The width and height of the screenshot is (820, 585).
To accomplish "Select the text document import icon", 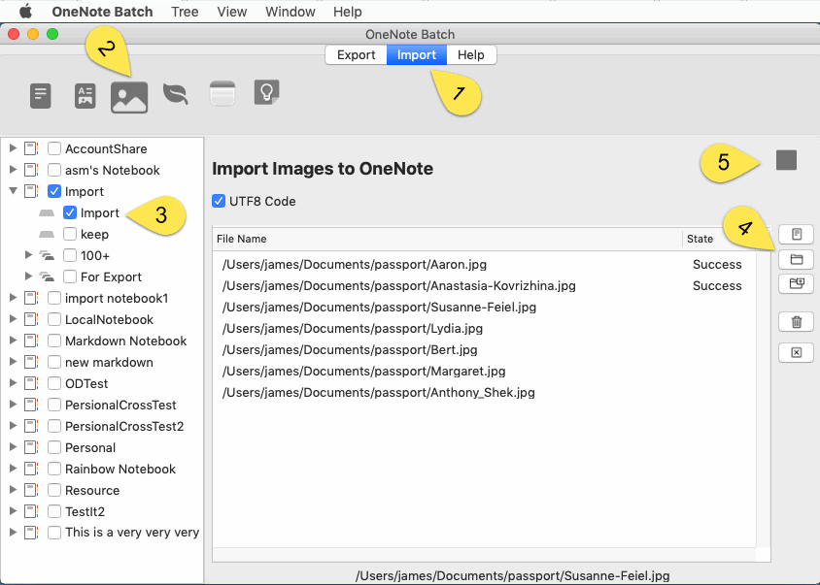I will pos(41,96).
